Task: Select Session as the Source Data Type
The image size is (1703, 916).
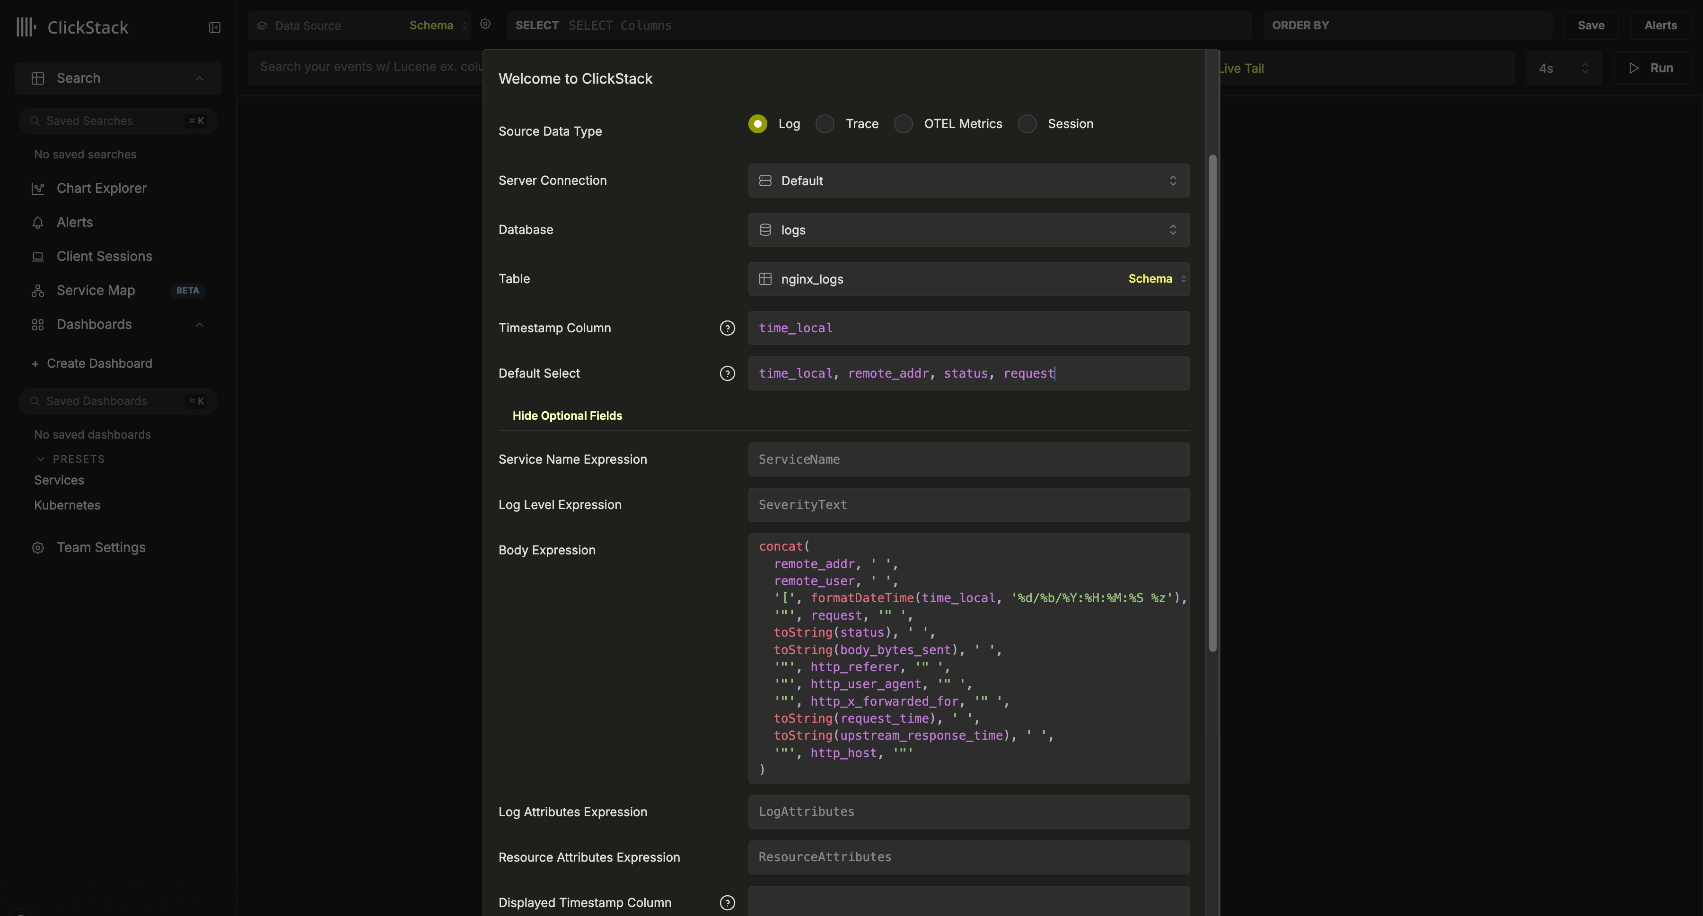Action: click(x=1027, y=123)
